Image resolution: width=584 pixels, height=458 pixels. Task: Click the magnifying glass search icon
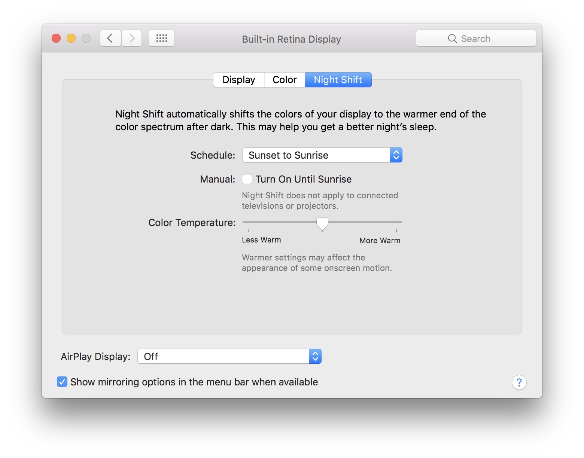click(x=452, y=39)
